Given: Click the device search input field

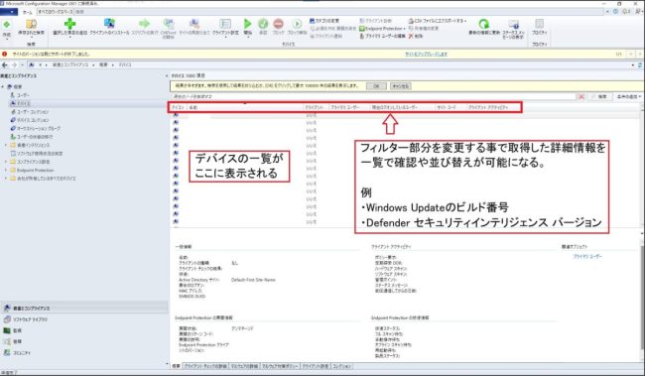Looking at the screenshot, I should tap(373, 96).
